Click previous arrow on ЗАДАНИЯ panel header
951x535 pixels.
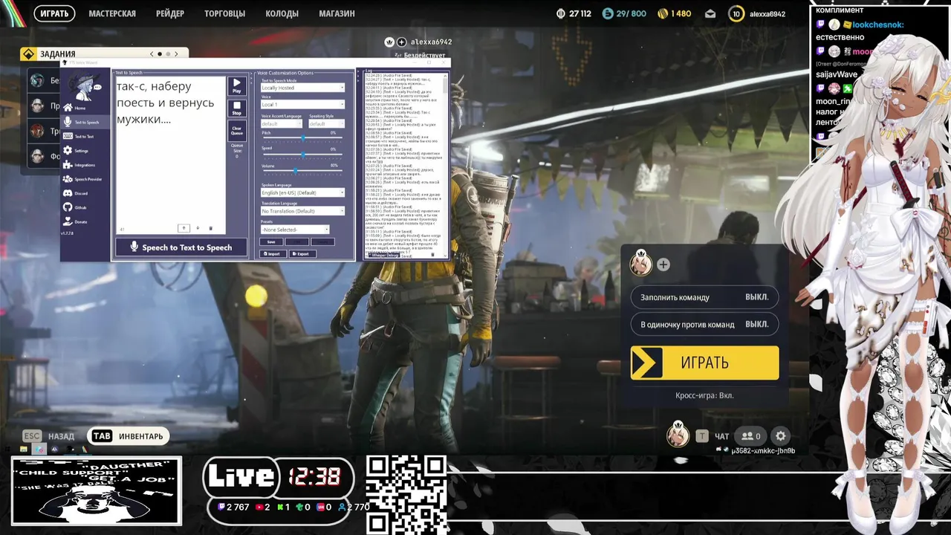[x=152, y=54]
